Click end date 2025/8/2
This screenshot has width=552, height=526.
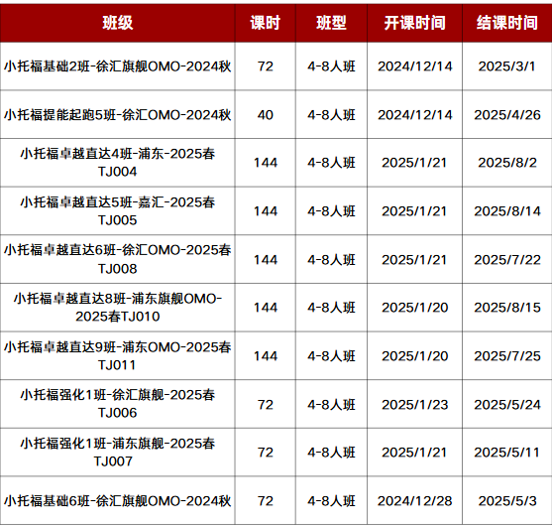(507, 163)
